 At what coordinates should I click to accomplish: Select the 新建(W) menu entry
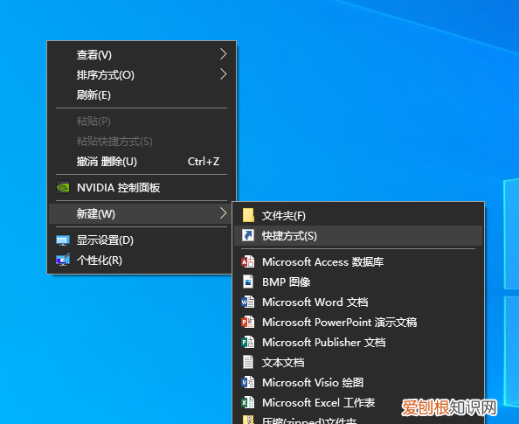click(141, 213)
